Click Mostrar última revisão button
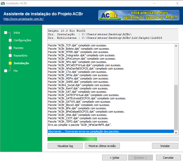The image size is (183, 162). 102,146
